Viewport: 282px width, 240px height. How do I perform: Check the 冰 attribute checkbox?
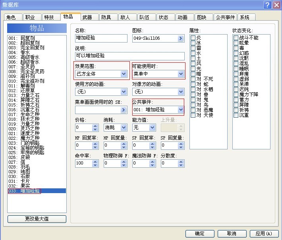tap(193, 43)
